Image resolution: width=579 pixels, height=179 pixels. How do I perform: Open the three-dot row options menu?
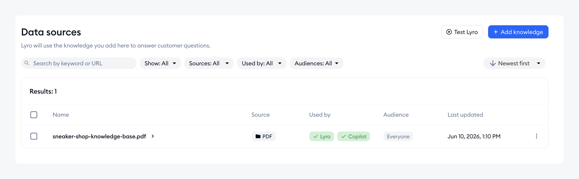pyautogui.click(x=536, y=136)
